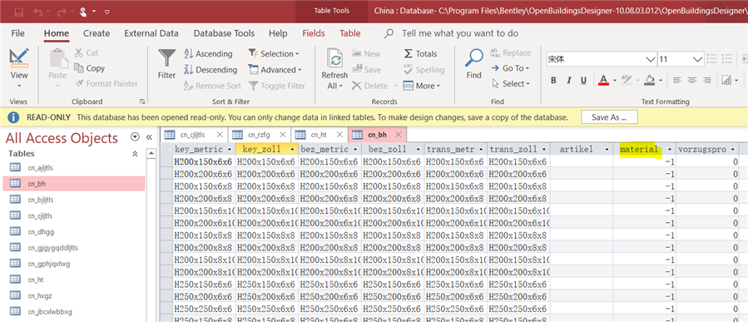Image resolution: width=748 pixels, height=322 pixels.
Task: Click the Undo arrow in title bar
Action: click(39, 12)
